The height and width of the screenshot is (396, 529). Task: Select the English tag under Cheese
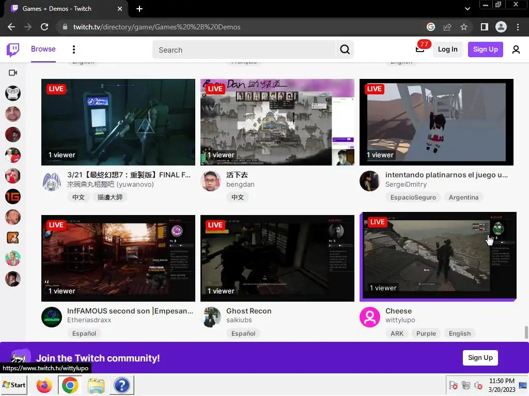tap(459, 334)
